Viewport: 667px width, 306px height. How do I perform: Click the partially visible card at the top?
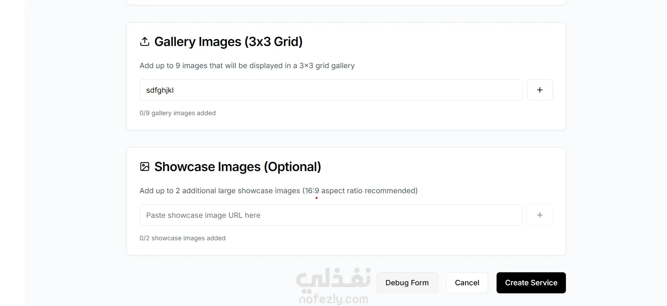point(346,2)
